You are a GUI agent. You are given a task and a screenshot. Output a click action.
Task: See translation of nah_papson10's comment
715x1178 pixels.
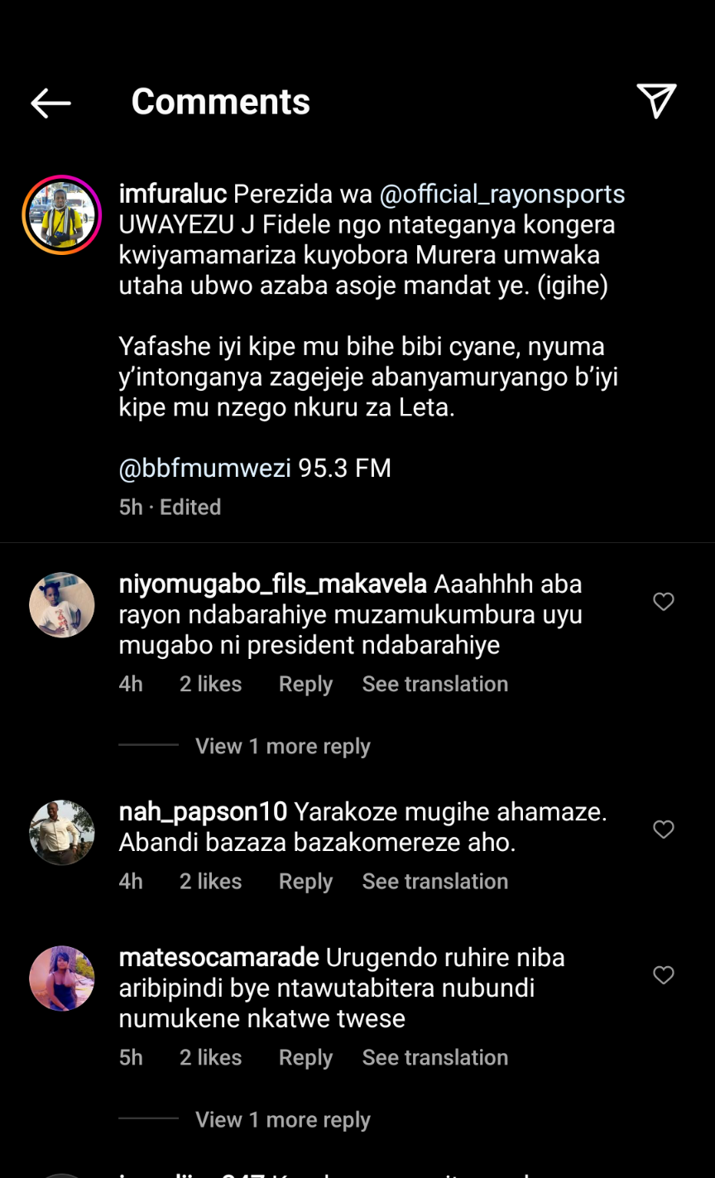click(x=434, y=881)
